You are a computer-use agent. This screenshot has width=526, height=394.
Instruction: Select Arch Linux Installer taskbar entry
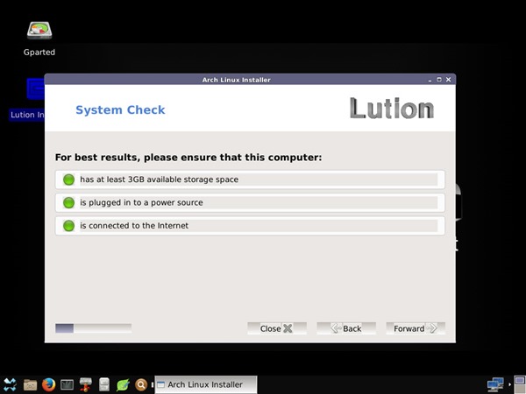coord(206,384)
